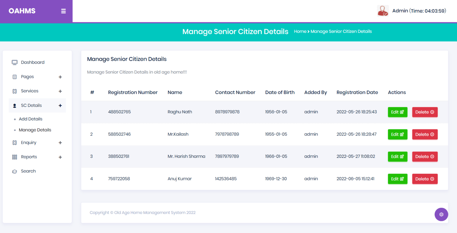Expand the Pages menu section
The height and width of the screenshot is (233, 457).
[x=60, y=77]
